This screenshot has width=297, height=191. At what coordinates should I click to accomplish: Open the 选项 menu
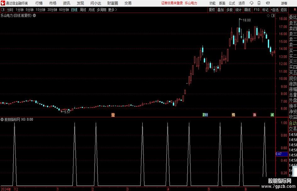[242, 3]
